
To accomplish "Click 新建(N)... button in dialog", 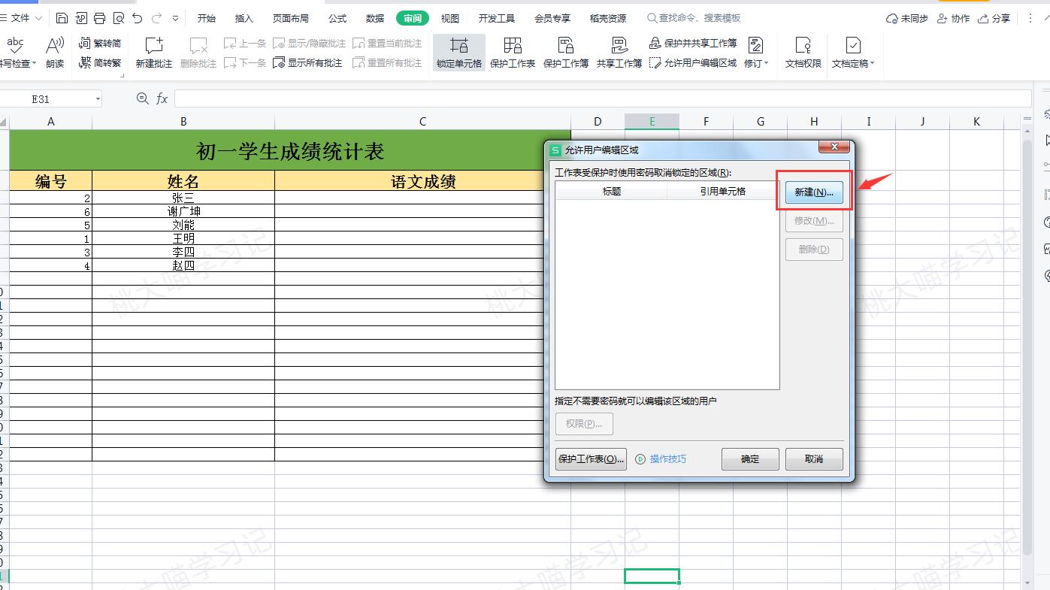I will 814,192.
